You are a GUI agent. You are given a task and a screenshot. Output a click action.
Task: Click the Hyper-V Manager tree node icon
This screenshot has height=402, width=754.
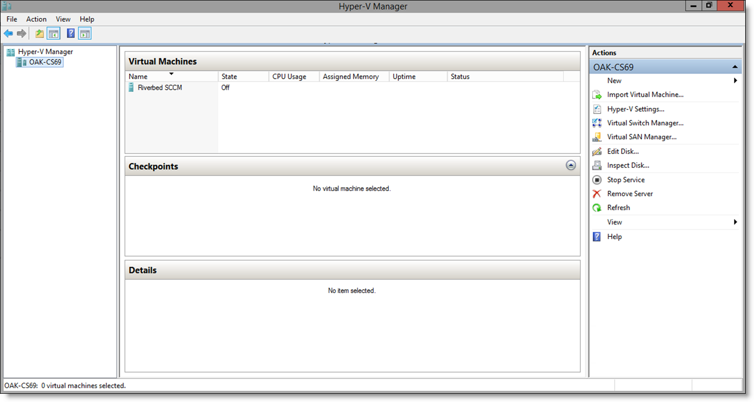10,52
